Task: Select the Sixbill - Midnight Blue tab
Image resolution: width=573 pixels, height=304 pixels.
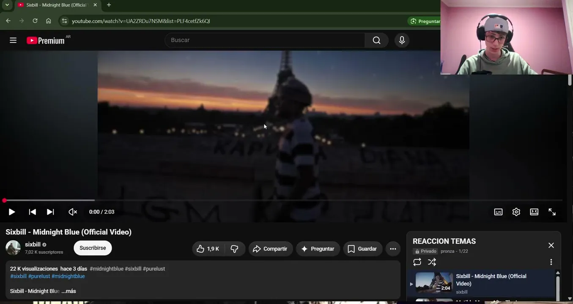Action: pos(57,5)
